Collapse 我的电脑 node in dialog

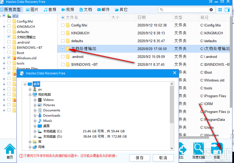point(30,95)
